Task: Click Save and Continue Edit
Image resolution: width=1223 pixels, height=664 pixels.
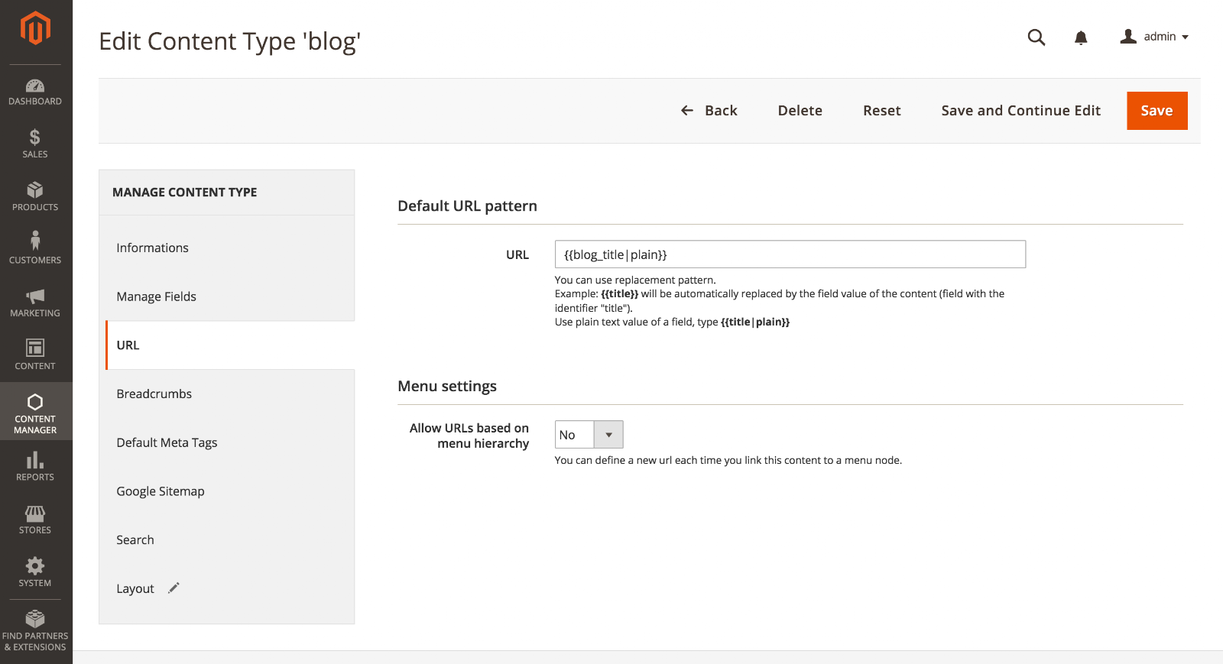Action: [x=1020, y=111]
